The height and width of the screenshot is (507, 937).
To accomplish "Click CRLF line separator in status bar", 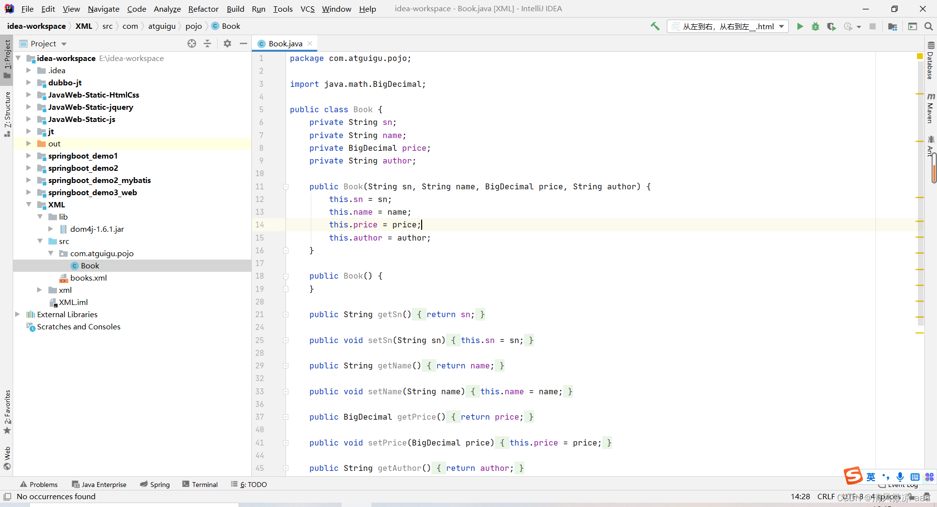I will 826,496.
